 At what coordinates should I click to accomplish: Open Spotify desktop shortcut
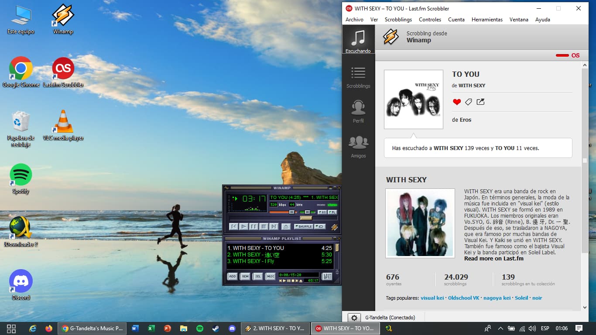coord(21,179)
